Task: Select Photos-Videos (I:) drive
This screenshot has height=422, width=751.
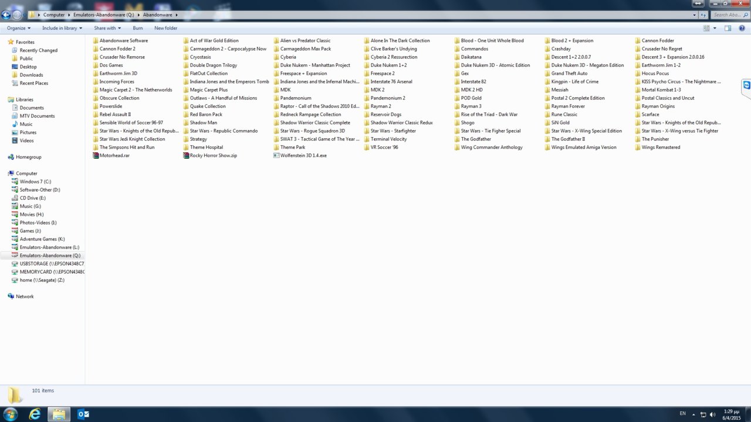Action: pos(38,223)
